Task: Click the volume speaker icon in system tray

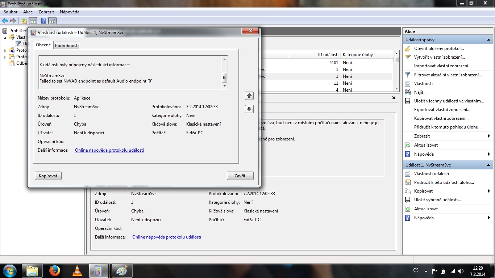Action: (x=461, y=271)
